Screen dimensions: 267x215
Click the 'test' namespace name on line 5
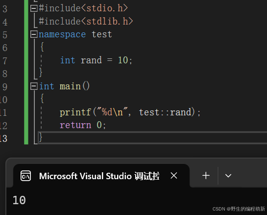tap(102, 34)
